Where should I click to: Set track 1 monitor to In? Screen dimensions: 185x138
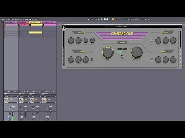(5, 100)
